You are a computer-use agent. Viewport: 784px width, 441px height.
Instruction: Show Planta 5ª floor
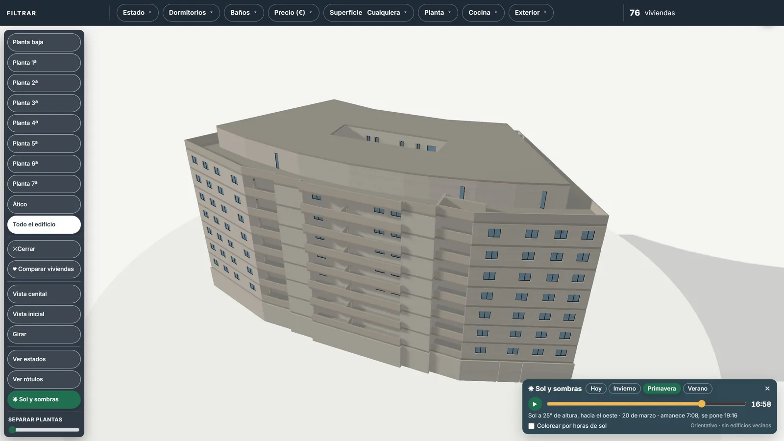click(44, 144)
